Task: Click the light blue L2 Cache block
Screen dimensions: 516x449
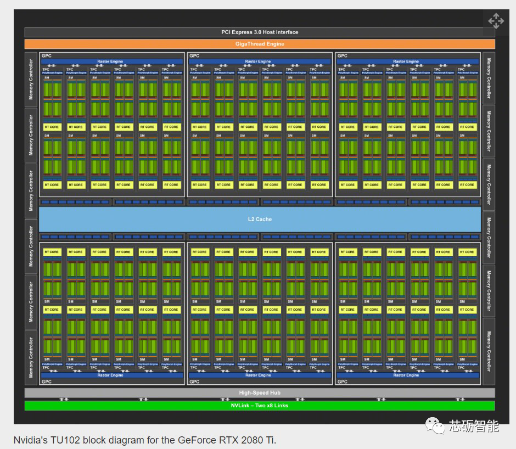Action: [260, 219]
